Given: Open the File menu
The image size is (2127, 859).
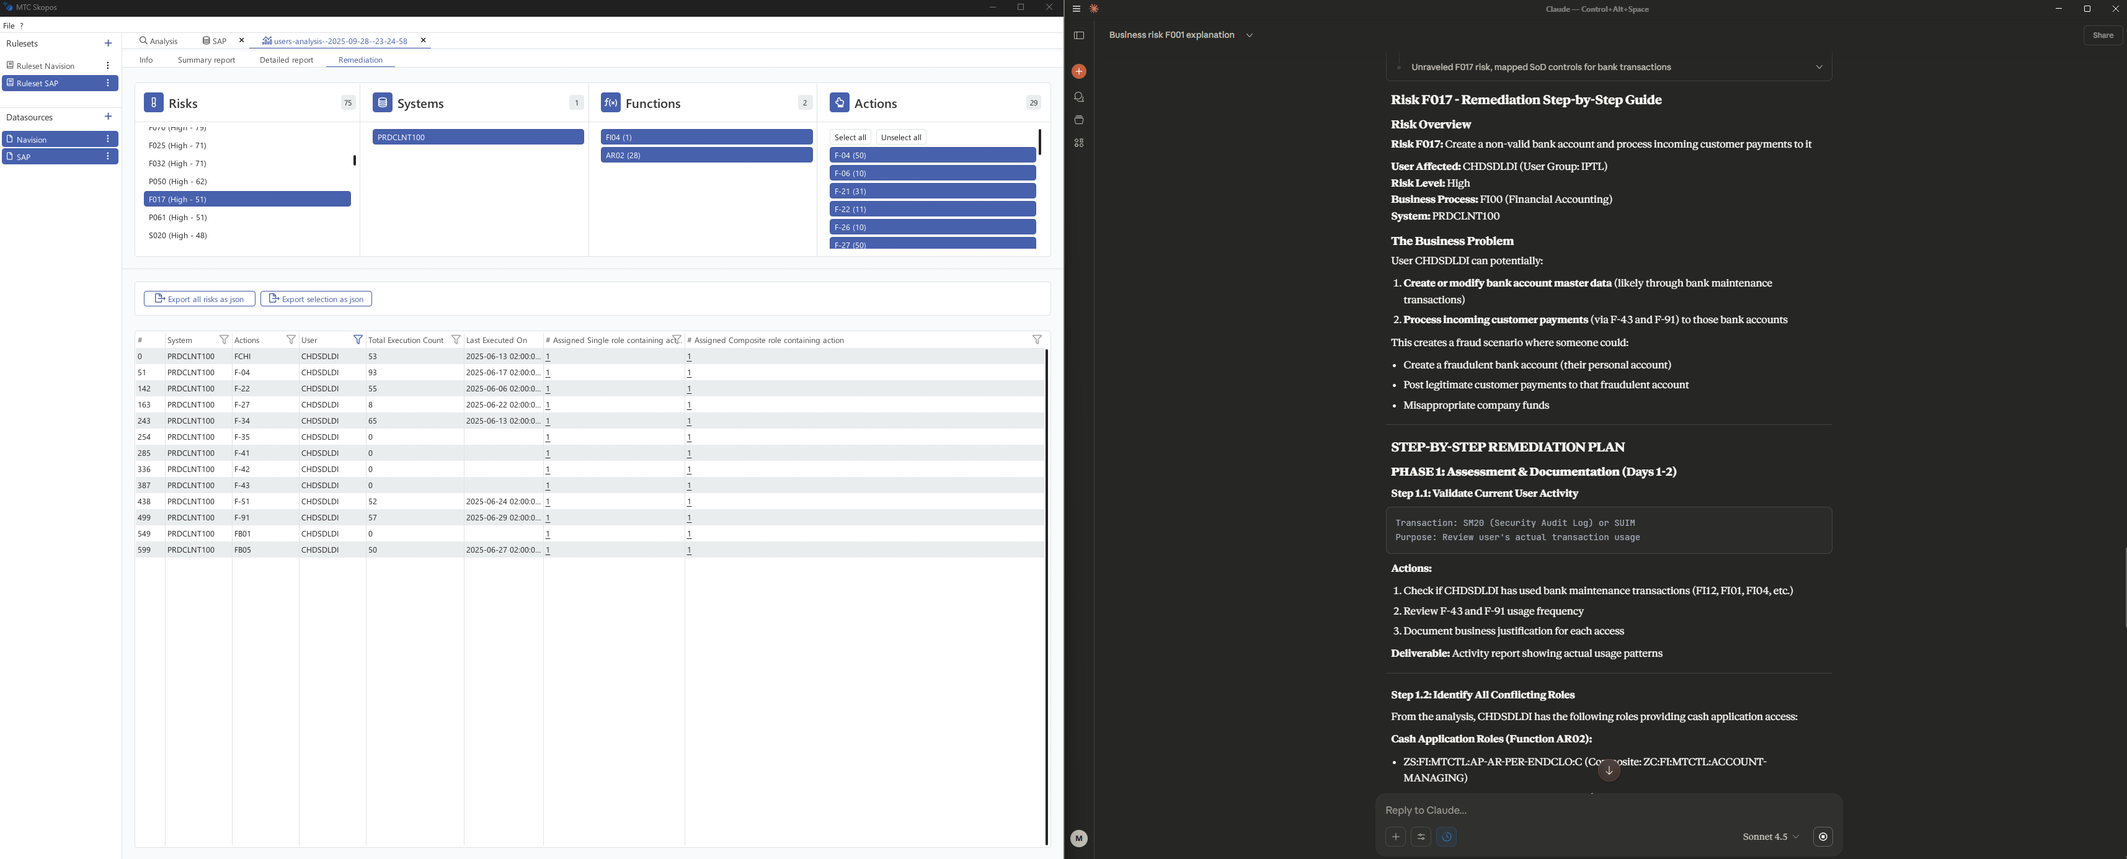Looking at the screenshot, I should pyautogui.click(x=9, y=25).
